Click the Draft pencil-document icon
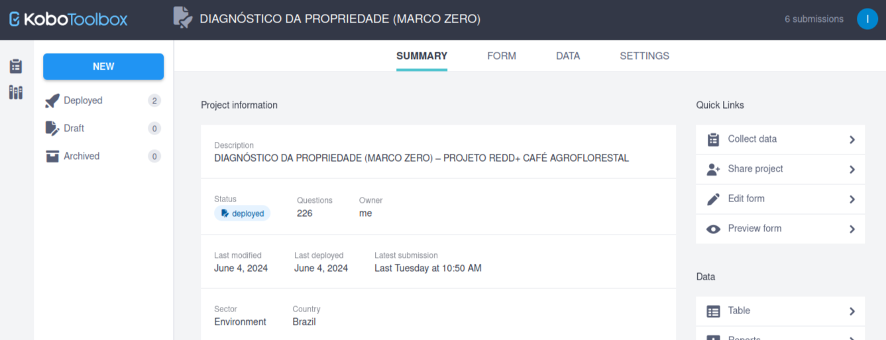The height and width of the screenshot is (340, 886). [52, 129]
